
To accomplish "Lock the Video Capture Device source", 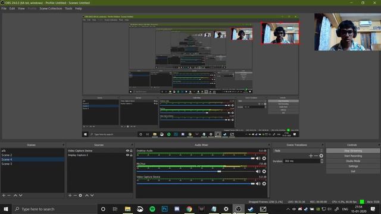I will click(x=131, y=150).
